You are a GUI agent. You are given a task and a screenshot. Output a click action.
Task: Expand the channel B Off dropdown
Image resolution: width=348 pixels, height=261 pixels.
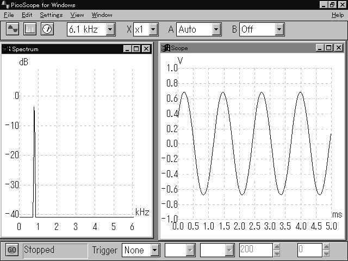point(279,29)
